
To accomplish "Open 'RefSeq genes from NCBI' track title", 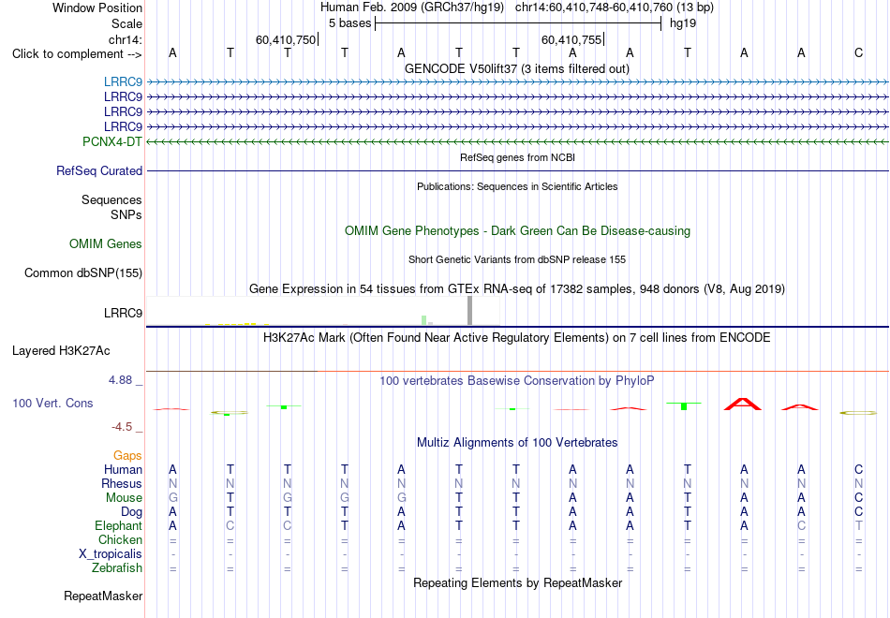I will click(517, 157).
